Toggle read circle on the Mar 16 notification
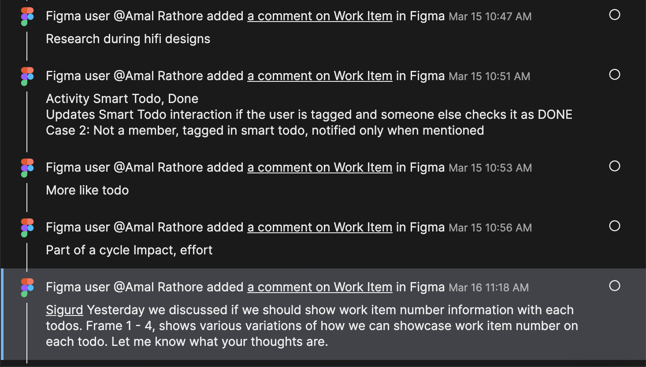 click(x=614, y=286)
